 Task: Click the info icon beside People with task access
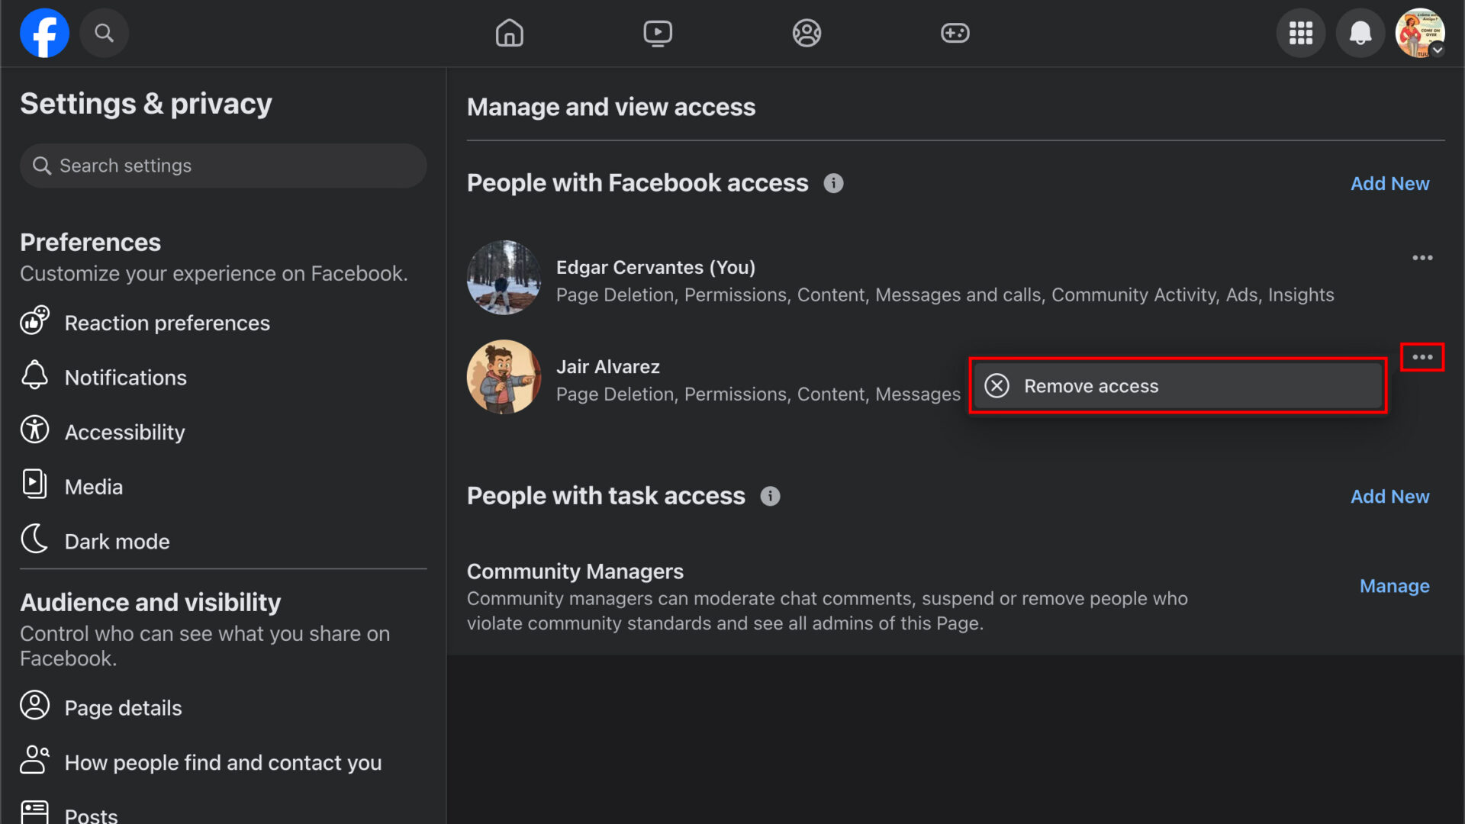pyautogui.click(x=770, y=497)
